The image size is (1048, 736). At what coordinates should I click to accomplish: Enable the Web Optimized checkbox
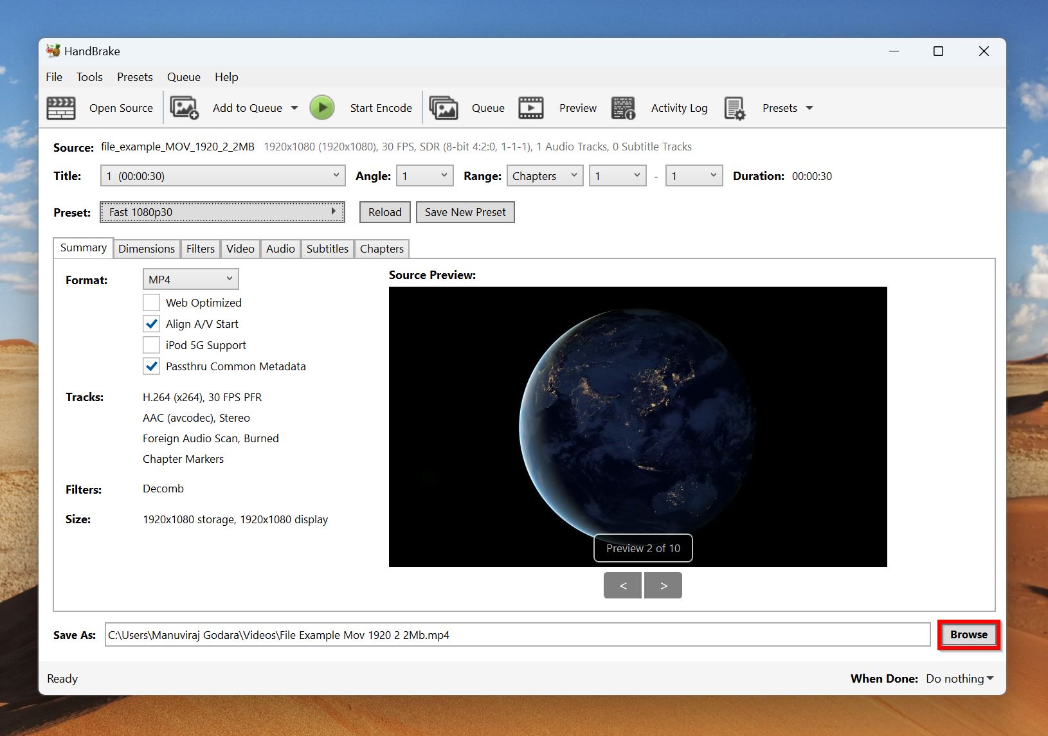(151, 302)
